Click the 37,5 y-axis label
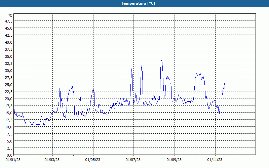This screenshot has width=269, height=168. tap(9, 49)
